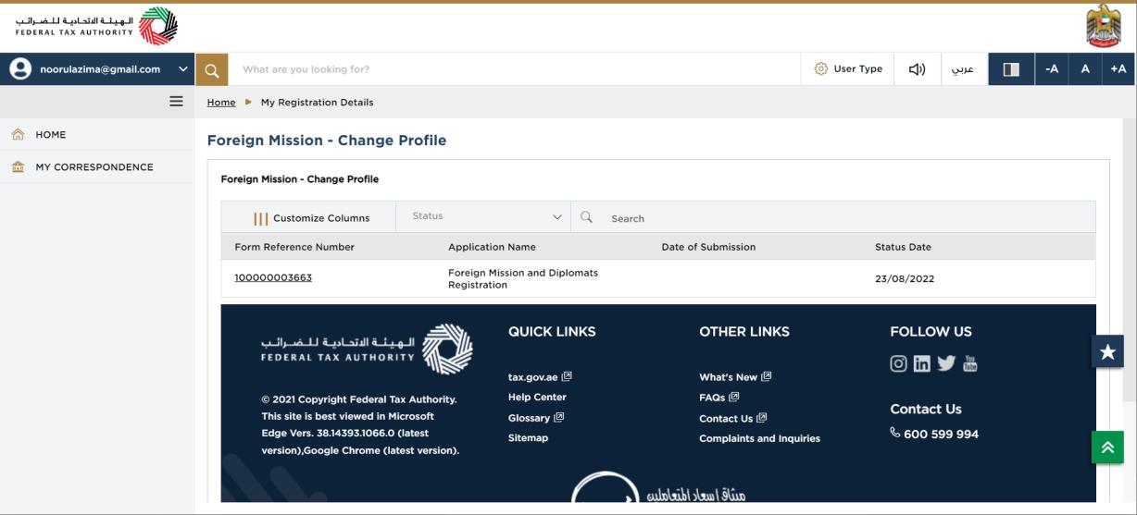The width and height of the screenshot is (1137, 515).
Task: Open Customize Columns options
Action: tap(311, 218)
